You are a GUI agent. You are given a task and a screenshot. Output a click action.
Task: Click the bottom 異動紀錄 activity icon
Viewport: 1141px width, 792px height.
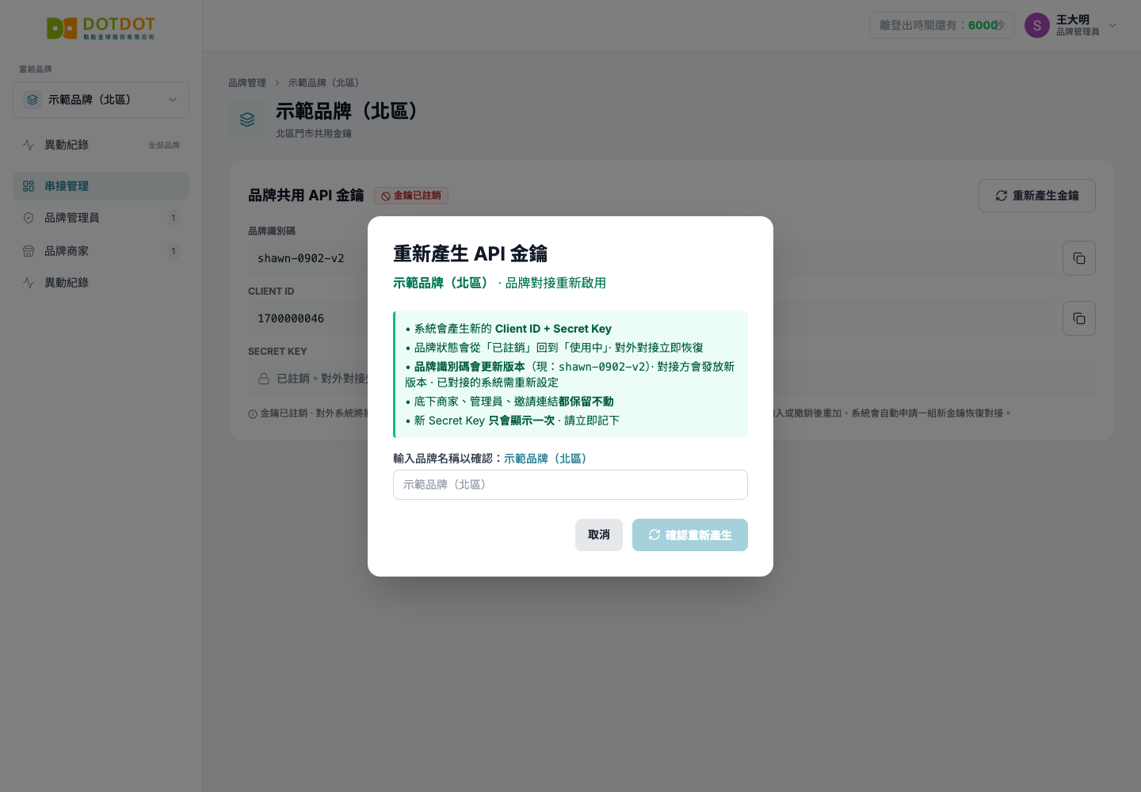click(29, 283)
